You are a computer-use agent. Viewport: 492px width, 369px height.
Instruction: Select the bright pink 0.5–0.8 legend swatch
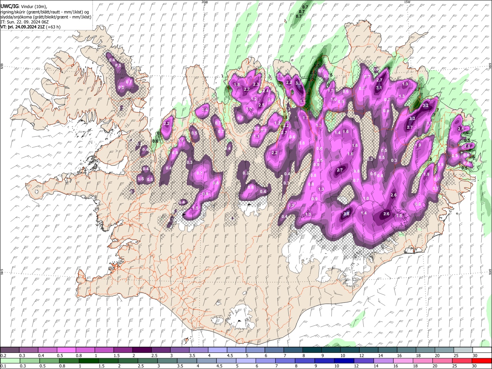[66, 350]
